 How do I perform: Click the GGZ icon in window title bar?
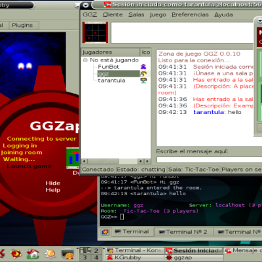(x=107, y=5)
